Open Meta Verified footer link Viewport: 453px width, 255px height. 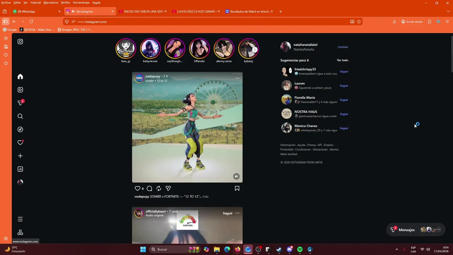tap(289, 154)
